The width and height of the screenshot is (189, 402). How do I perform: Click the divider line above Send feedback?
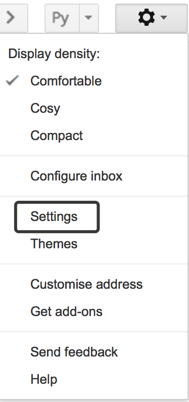click(x=94, y=332)
